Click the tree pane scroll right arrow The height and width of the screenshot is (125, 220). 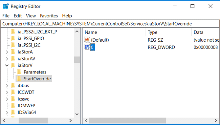71,120
